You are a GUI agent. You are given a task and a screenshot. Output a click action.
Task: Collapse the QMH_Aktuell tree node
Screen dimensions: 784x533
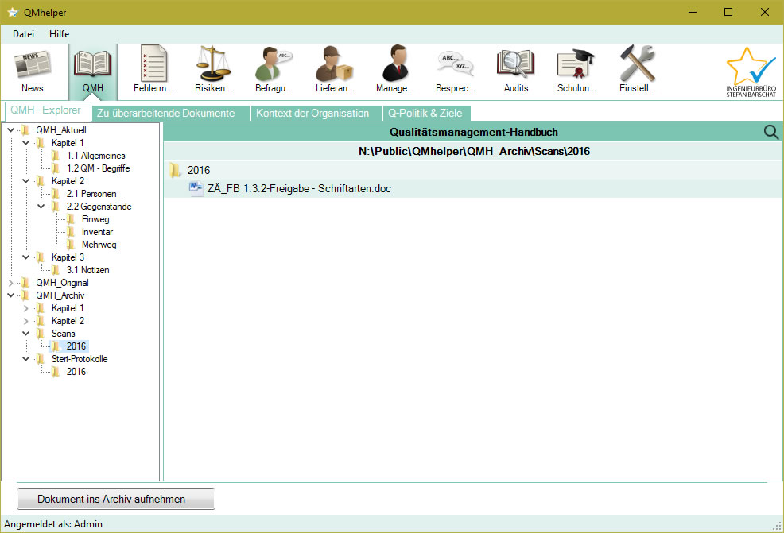(10, 130)
